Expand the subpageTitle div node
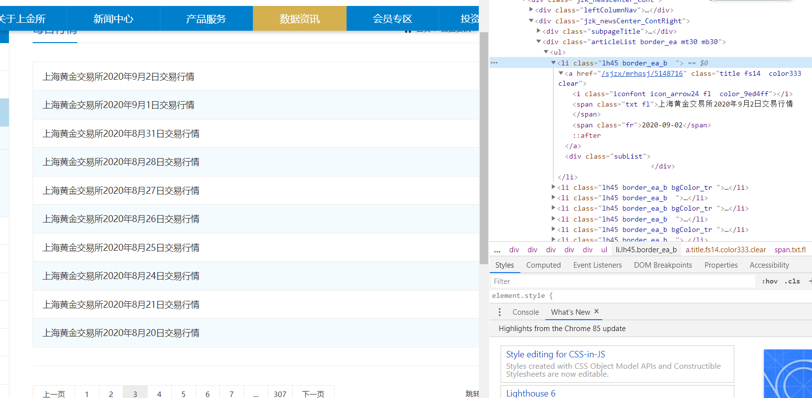 tap(539, 31)
